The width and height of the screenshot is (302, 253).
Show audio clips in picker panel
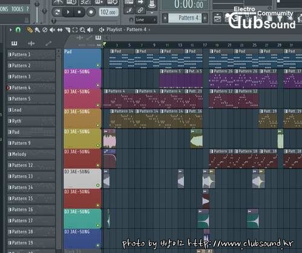point(31,43)
